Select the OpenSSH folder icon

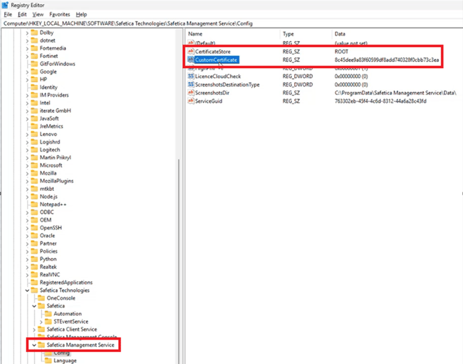34,228
